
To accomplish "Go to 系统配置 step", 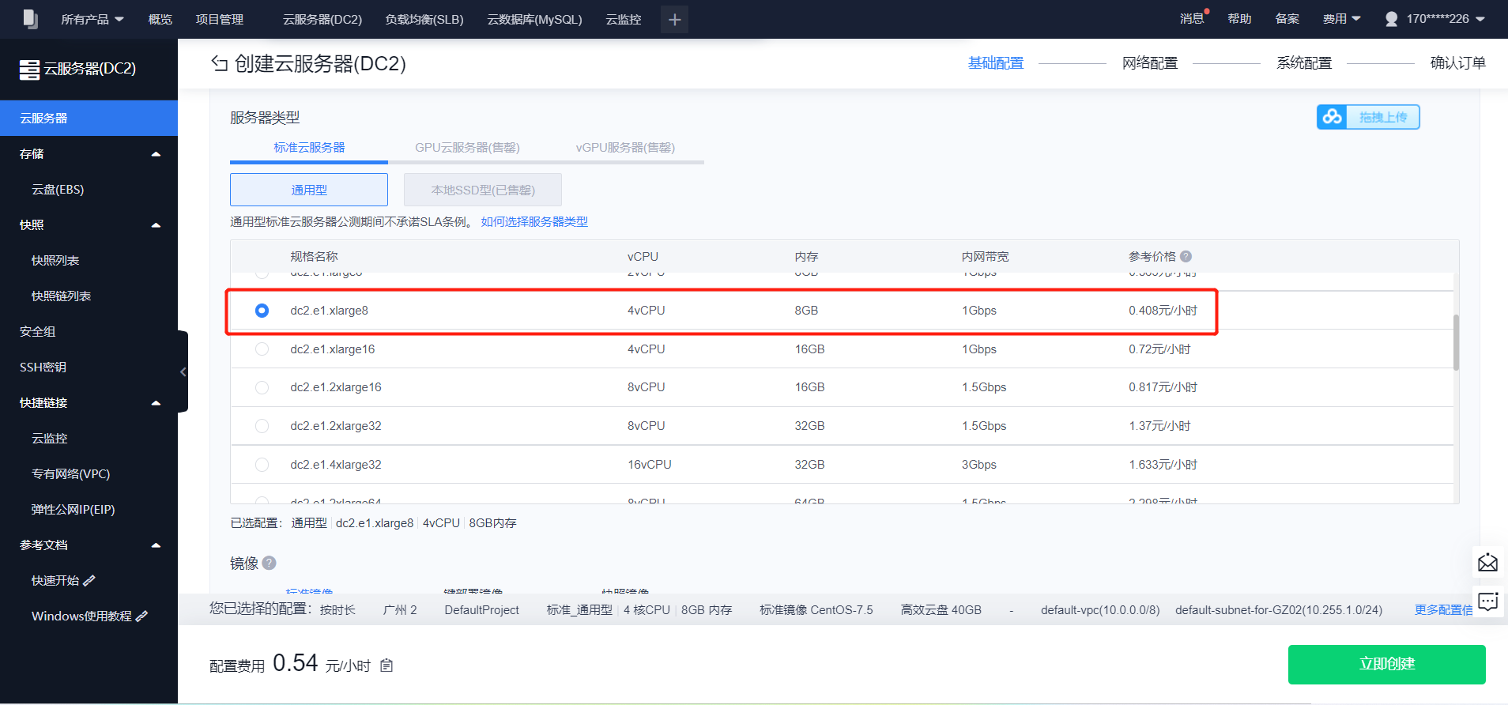I will 1304,63.
